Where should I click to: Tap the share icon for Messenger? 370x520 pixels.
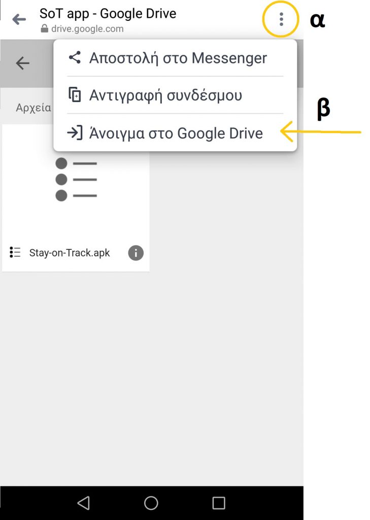pyautogui.click(x=75, y=57)
